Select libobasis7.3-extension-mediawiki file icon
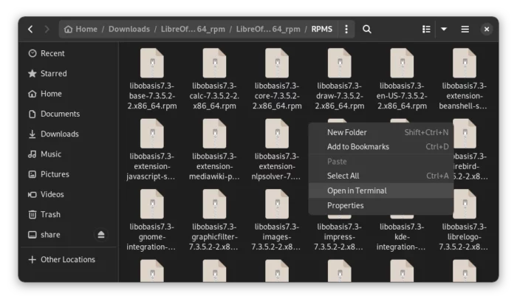This screenshot has height=302, width=517. tap(214, 134)
